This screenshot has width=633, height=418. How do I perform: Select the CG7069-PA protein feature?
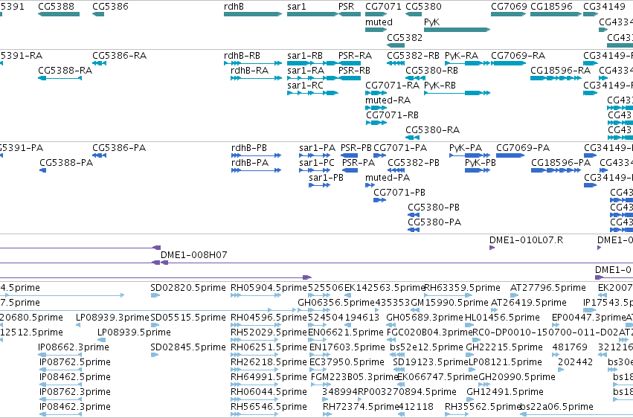click(510, 155)
